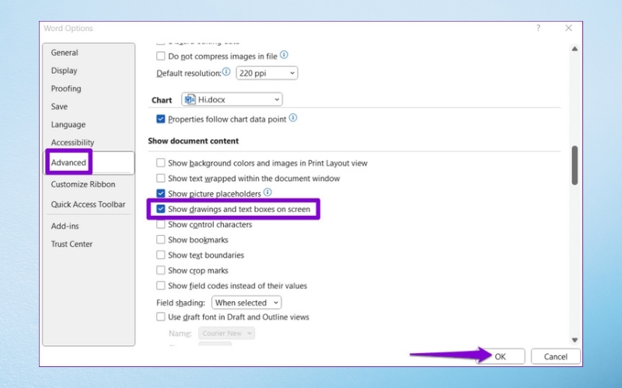Check Use draft font in Draft and Outline views
The width and height of the screenshot is (622, 388).
click(161, 317)
